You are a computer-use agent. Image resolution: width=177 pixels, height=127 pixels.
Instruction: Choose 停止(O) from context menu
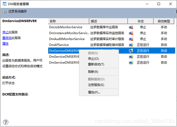click(x=93, y=59)
